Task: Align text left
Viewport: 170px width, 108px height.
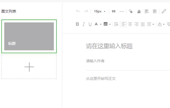Action: (124, 24)
